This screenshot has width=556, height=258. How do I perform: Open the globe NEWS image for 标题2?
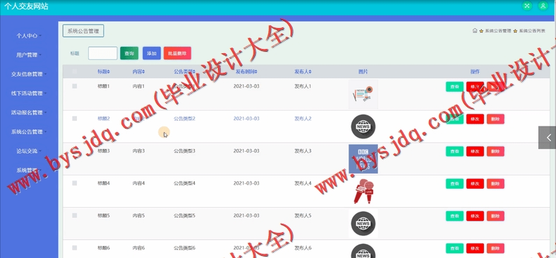click(x=363, y=127)
